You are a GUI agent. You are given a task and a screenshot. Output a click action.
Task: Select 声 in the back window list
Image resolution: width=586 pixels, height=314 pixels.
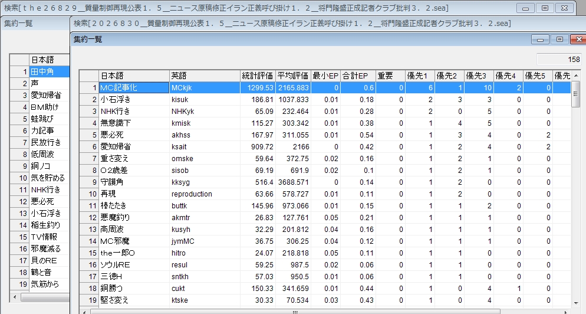tap(50, 83)
